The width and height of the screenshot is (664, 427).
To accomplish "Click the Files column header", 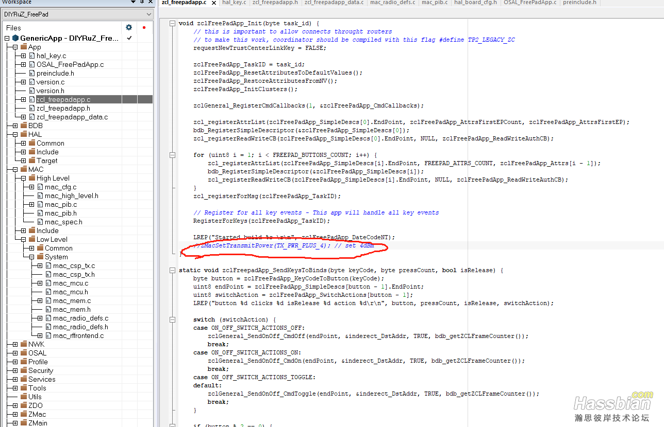I will coord(13,28).
